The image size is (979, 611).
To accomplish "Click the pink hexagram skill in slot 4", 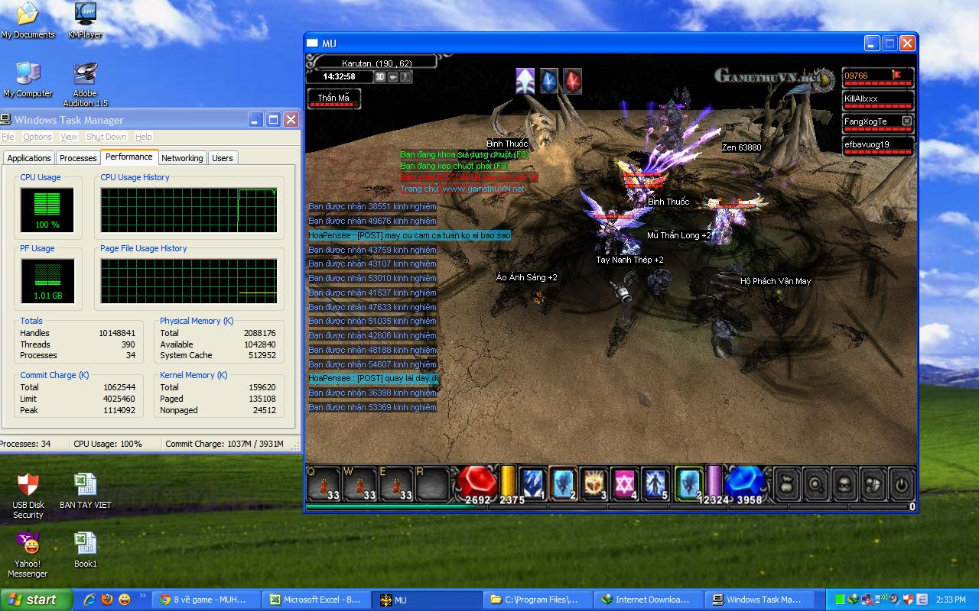I will pos(625,483).
